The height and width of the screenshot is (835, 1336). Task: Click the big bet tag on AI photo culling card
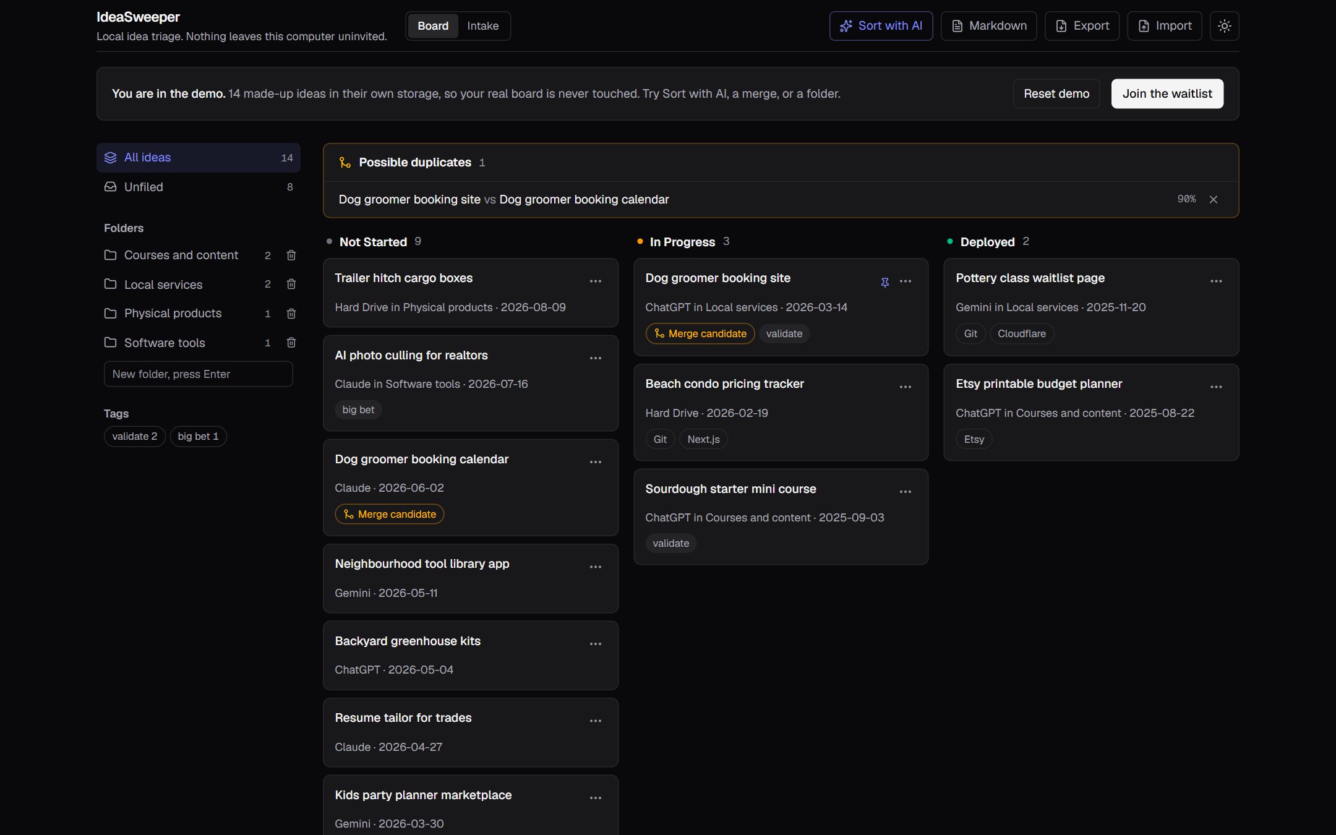[358, 410]
